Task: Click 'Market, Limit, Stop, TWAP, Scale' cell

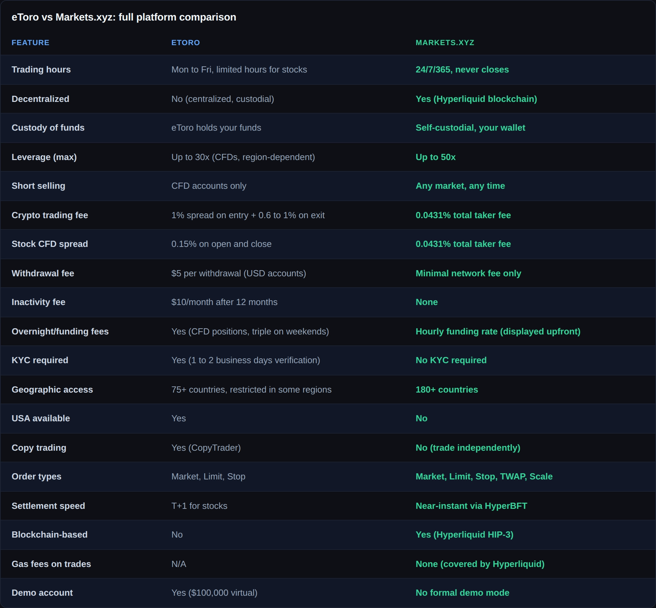Action: 484,476
